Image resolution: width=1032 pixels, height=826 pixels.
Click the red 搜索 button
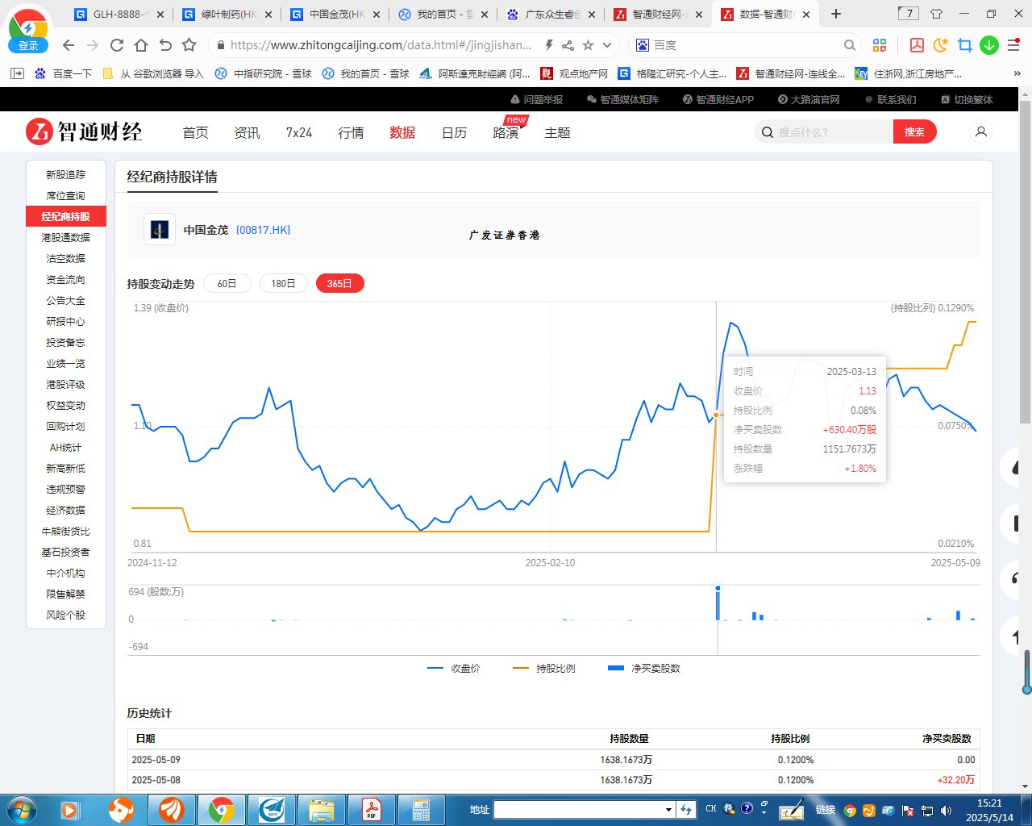pyautogui.click(x=914, y=131)
